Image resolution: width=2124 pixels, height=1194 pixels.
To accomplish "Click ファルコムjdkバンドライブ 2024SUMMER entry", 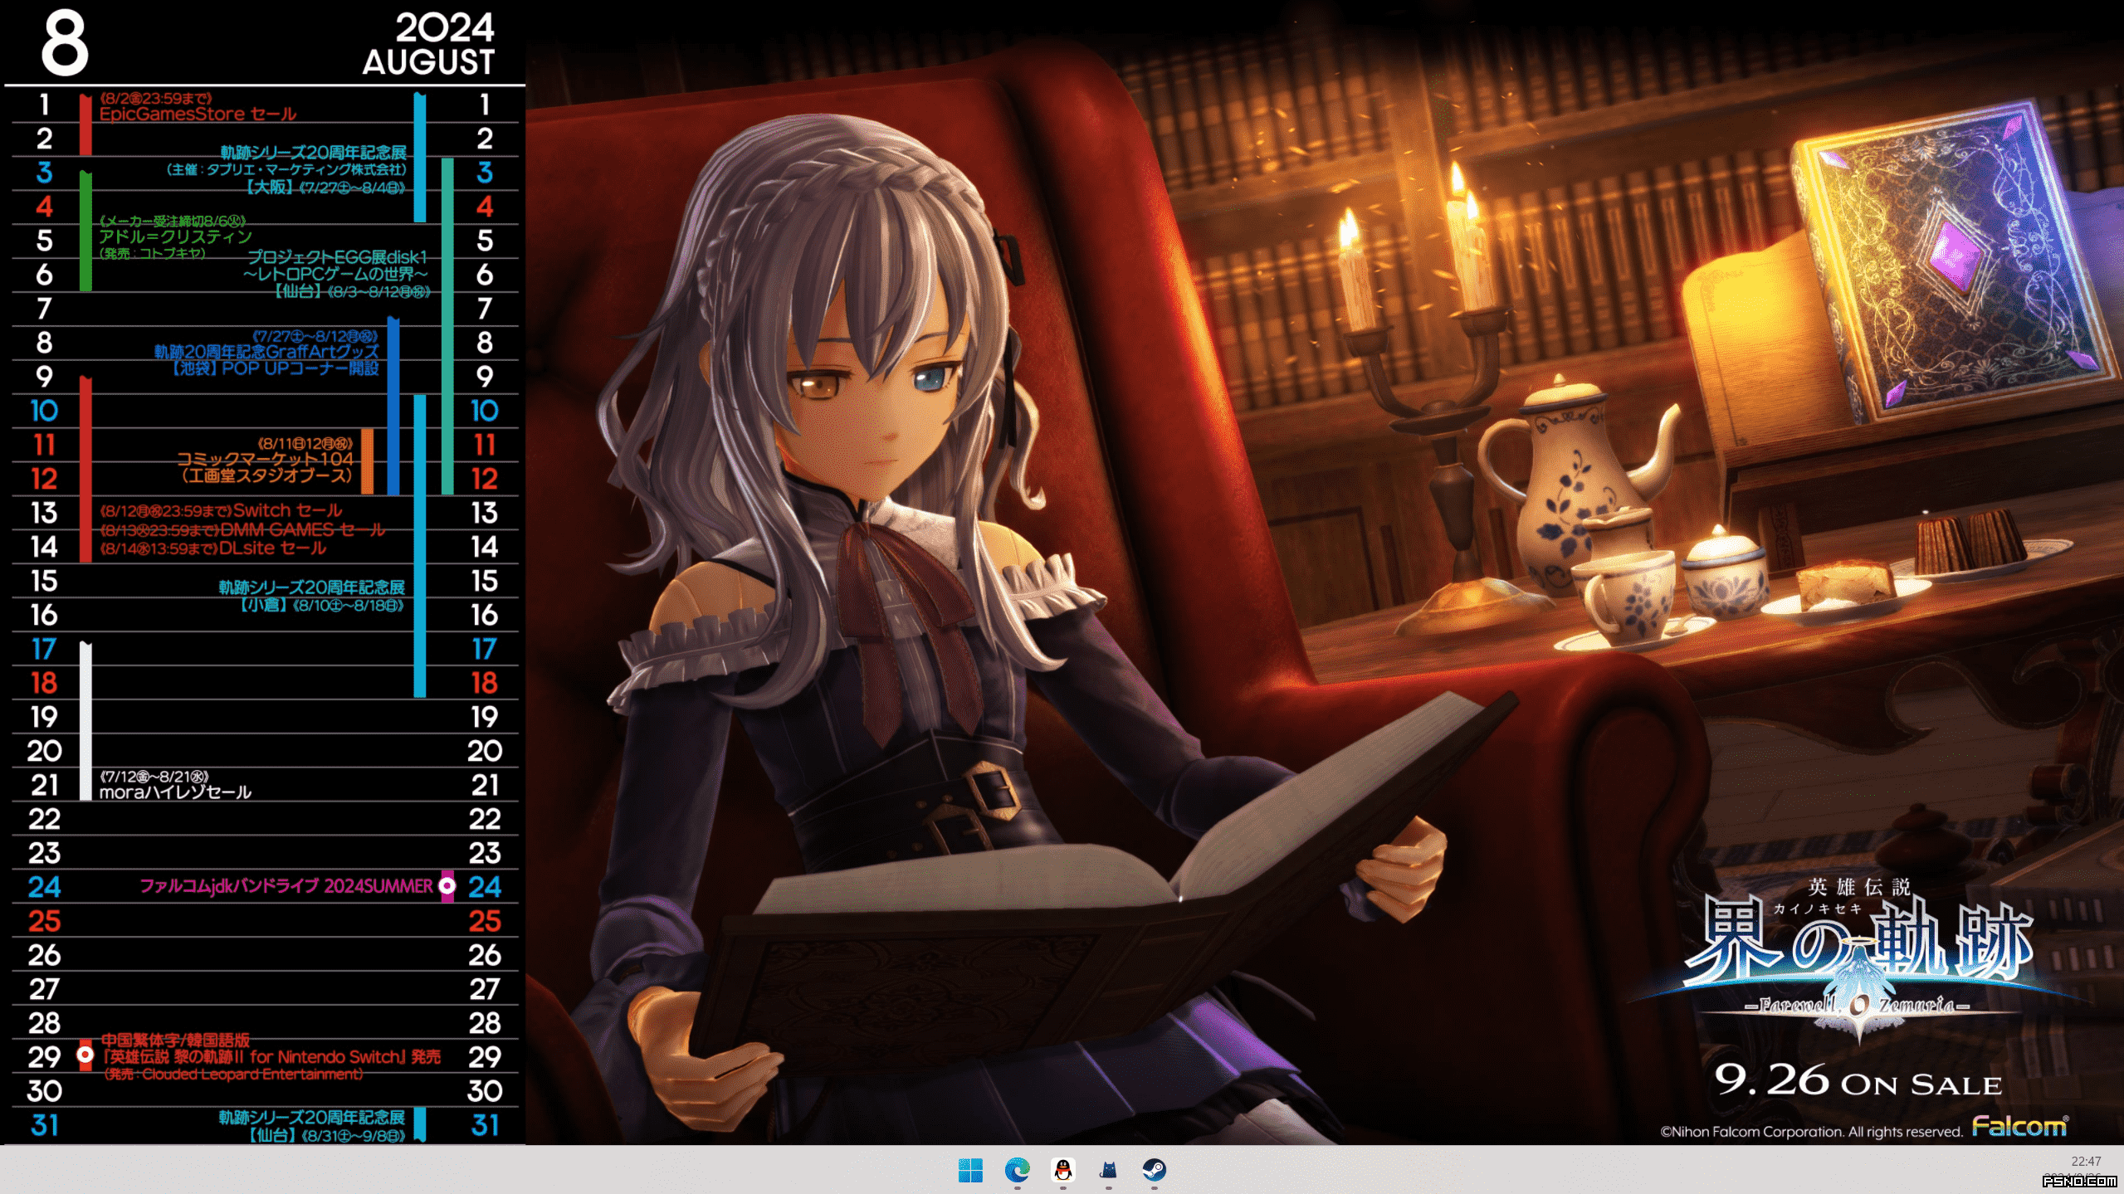I will pos(286,886).
